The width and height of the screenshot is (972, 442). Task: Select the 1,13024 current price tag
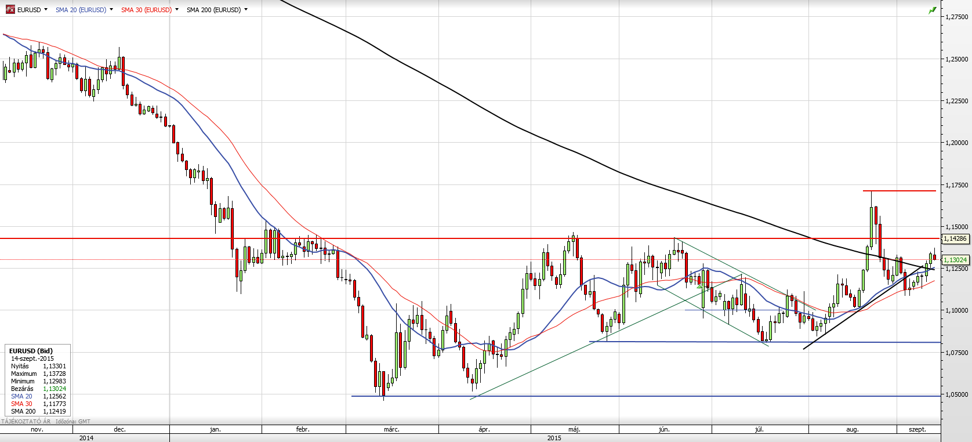point(955,260)
